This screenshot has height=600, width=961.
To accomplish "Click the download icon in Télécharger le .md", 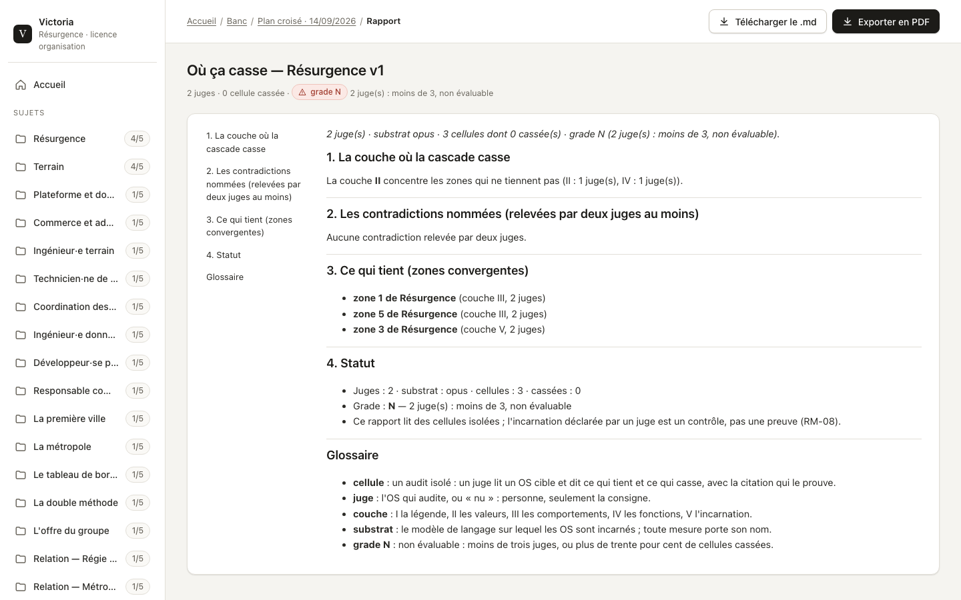I will 724,21.
